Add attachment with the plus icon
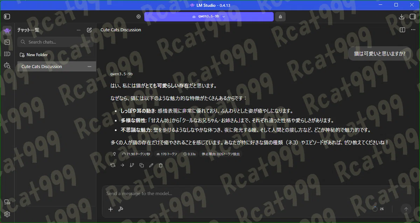This screenshot has height=223, width=420. (111, 209)
